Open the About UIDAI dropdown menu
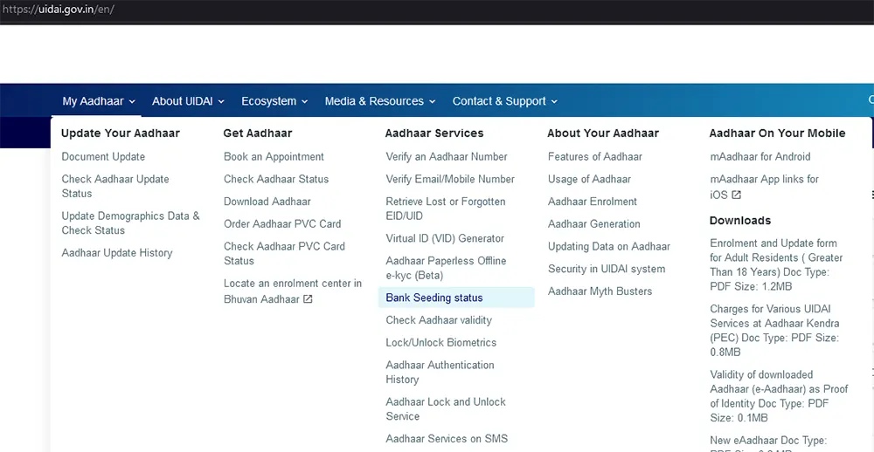The height and width of the screenshot is (452, 874). pos(188,101)
